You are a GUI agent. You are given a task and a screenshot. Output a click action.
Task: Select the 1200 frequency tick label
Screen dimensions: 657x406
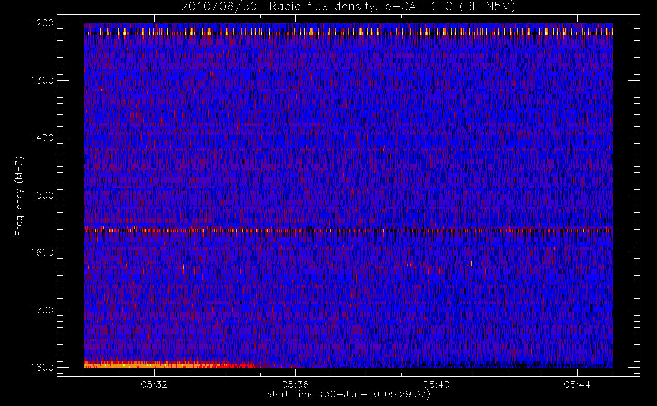point(42,23)
